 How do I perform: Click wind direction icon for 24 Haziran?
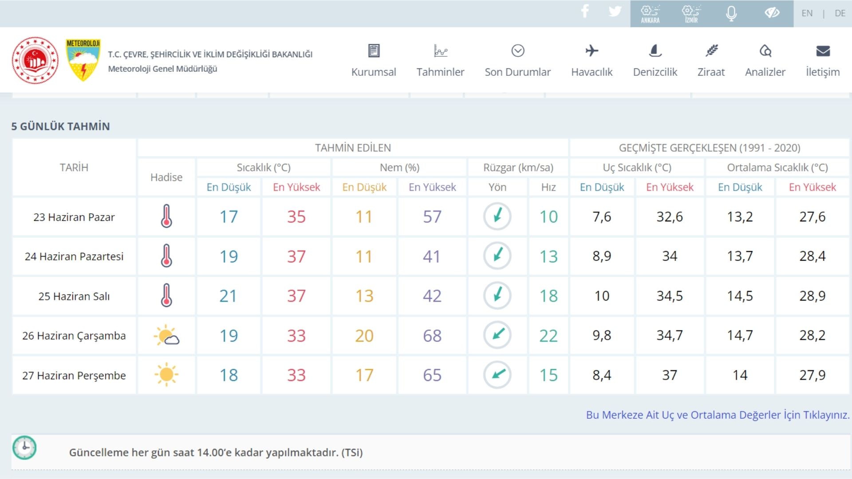497,256
